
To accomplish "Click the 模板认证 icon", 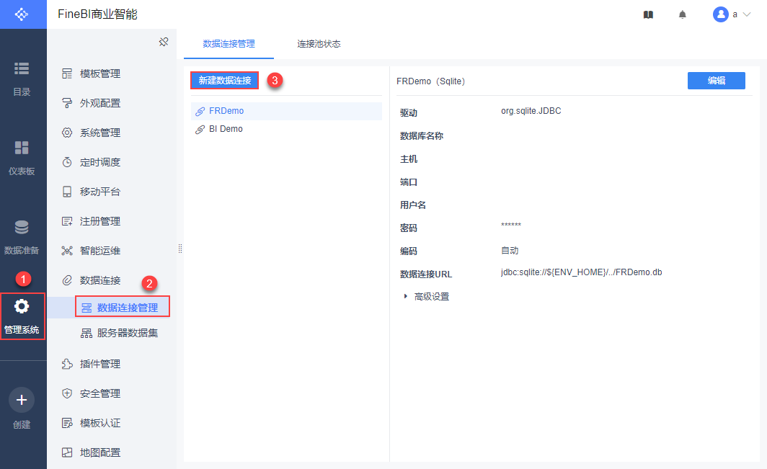I will click(x=67, y=423).
